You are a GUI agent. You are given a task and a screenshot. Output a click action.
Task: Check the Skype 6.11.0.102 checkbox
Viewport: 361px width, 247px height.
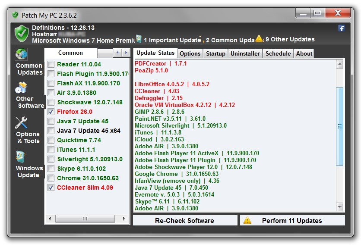(51, 169)
